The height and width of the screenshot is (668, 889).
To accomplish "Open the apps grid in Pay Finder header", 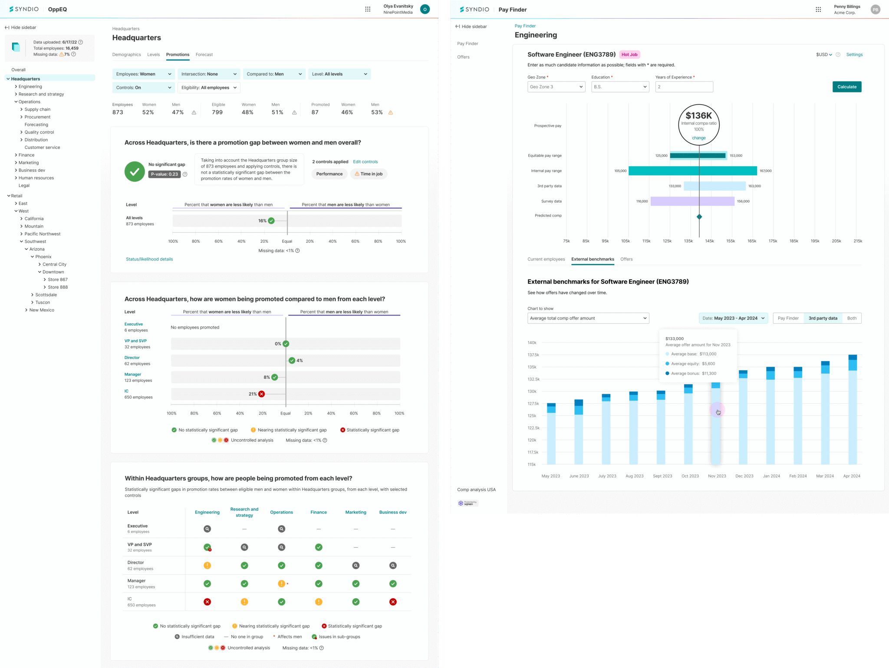I will pos(818,10).
